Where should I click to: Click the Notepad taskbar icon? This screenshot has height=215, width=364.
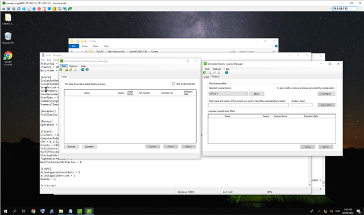pyautogui.click(x=71, y=211)
